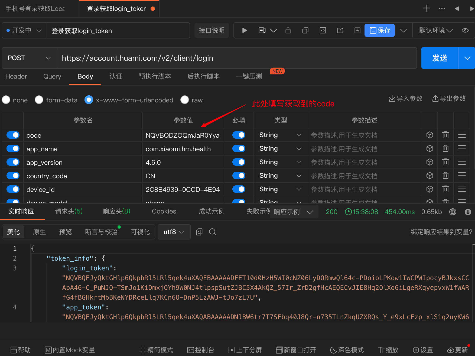Delete the app_name parameter row

445,148
